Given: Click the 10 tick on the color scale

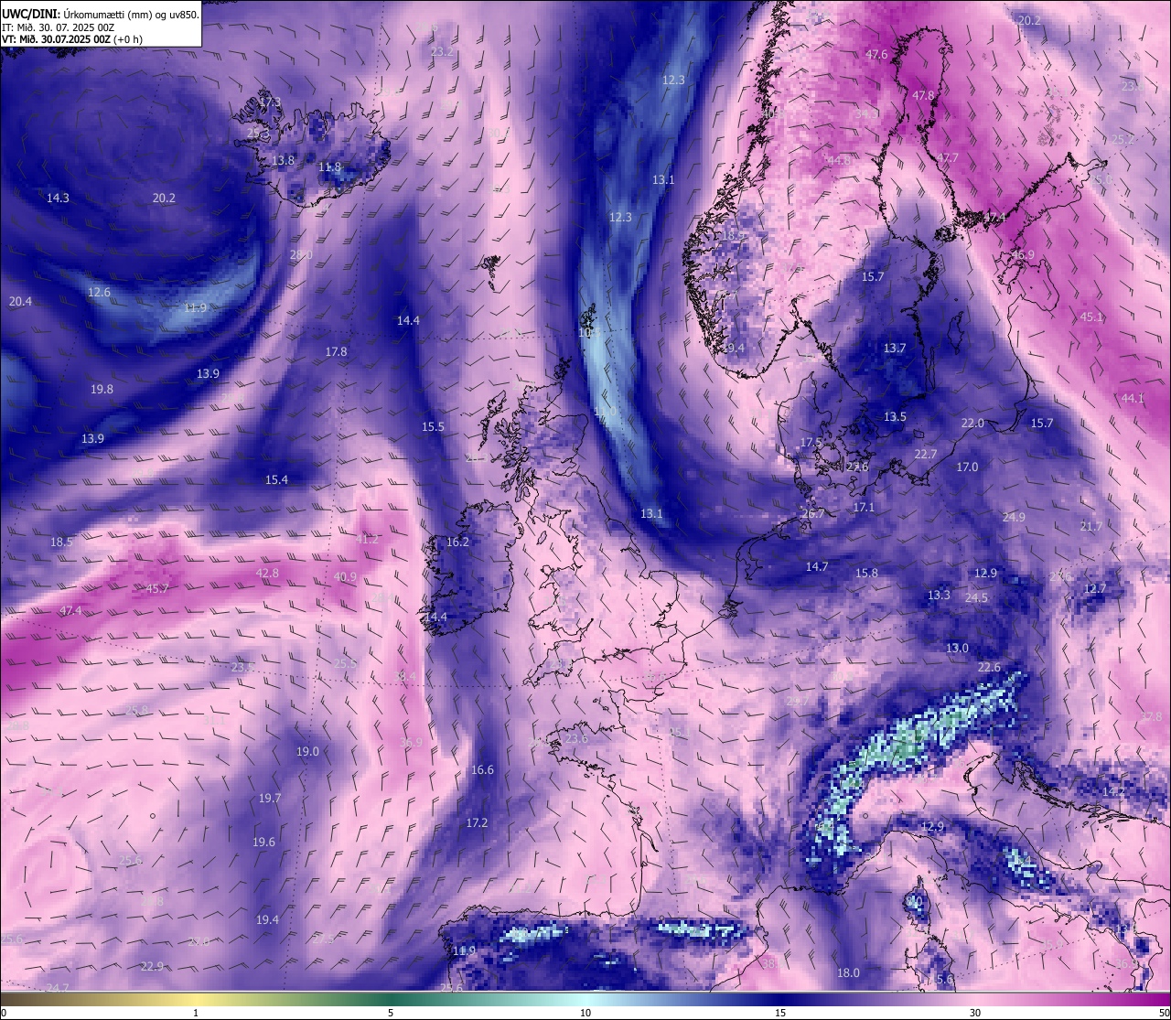Looking at the screenshot, I should pos(585,1013).
